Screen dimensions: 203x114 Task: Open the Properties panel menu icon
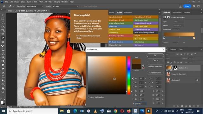(x=201, y=13)
